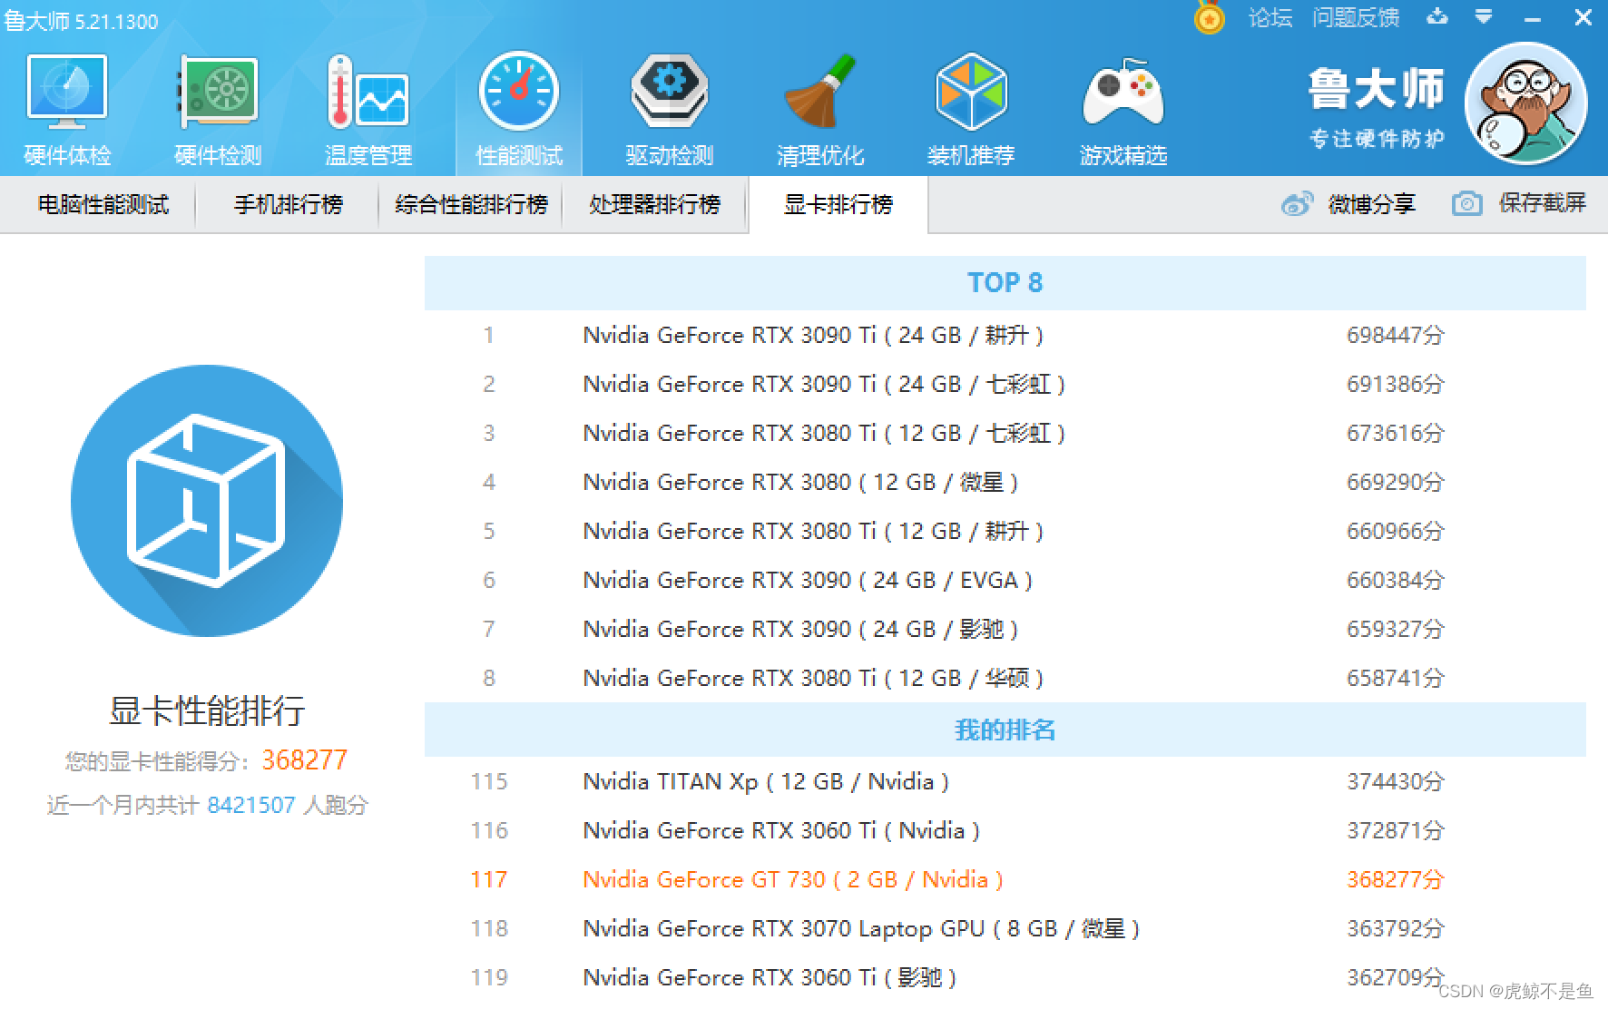Select the RTX 3080 Ti 七彩虹 row
This screenshot has width=1608, height=1009.
pos(1005,433)
